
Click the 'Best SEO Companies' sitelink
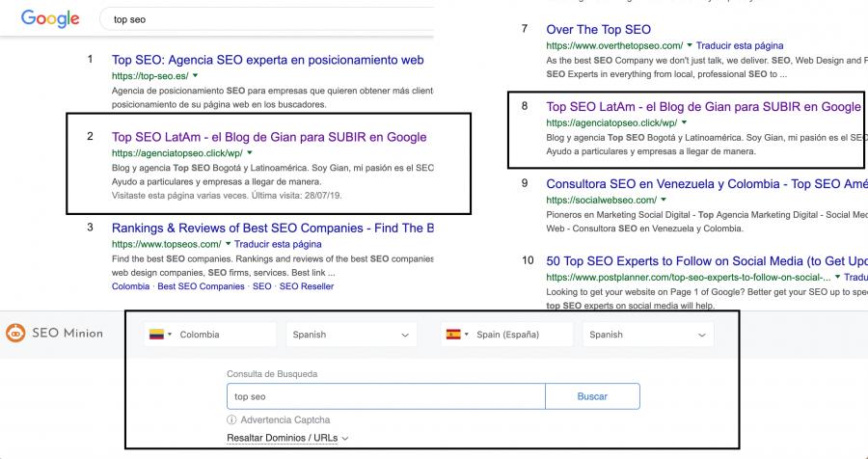(201, 286)
